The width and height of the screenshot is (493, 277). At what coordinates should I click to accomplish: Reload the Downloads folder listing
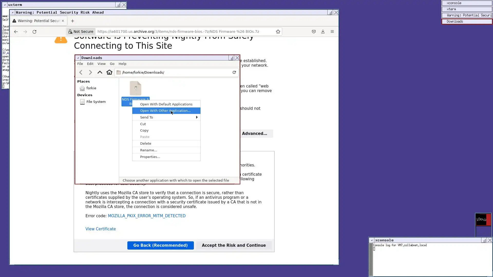point(234,72)
